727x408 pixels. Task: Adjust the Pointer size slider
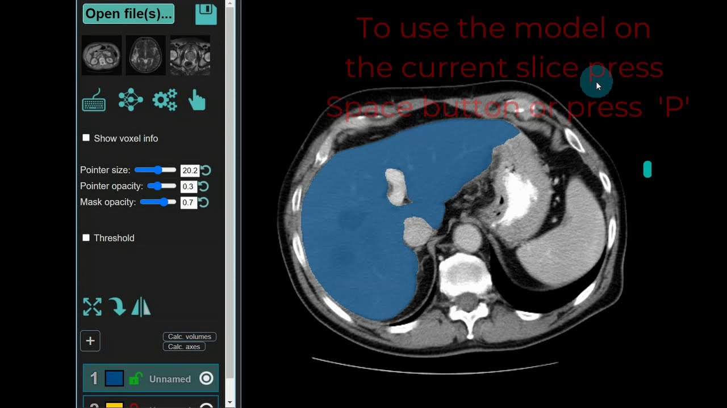coord(155,170)
